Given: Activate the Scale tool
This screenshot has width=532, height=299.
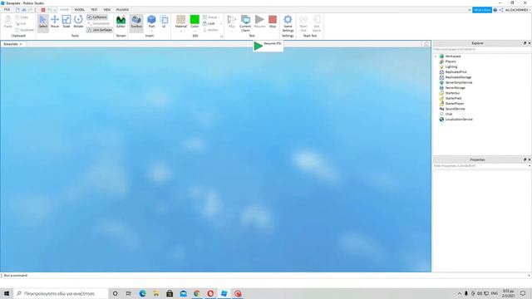Looking at the screenshot, I should coord(66,22).
